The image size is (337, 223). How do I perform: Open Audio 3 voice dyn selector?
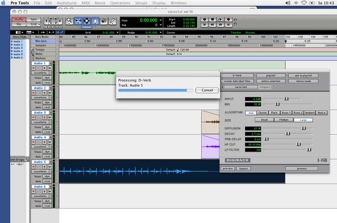47,127
